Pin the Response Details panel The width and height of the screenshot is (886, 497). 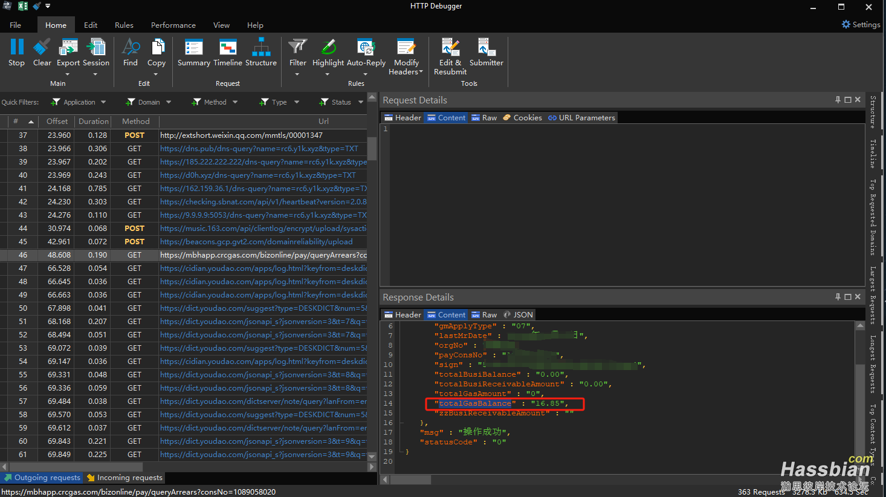838,297
